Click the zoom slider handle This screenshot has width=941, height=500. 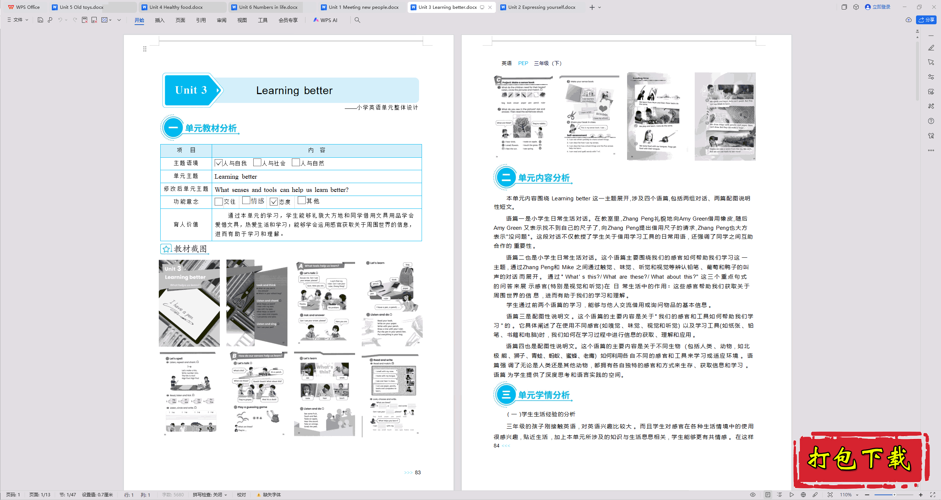[x=894, y=495]
